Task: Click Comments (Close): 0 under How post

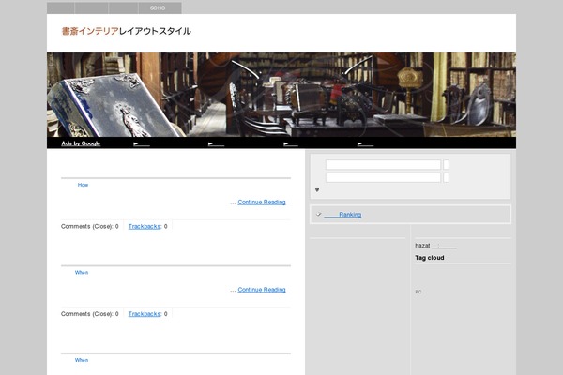Action: tap(90, 227)
